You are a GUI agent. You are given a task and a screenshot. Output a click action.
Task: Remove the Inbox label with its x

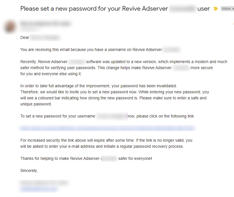[233, 9]
